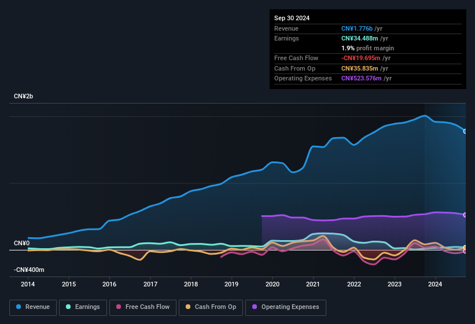Select the 2024 label on the time axis
Screen dimensions: 475x324
pyautogui.click(x=435, y=284)
